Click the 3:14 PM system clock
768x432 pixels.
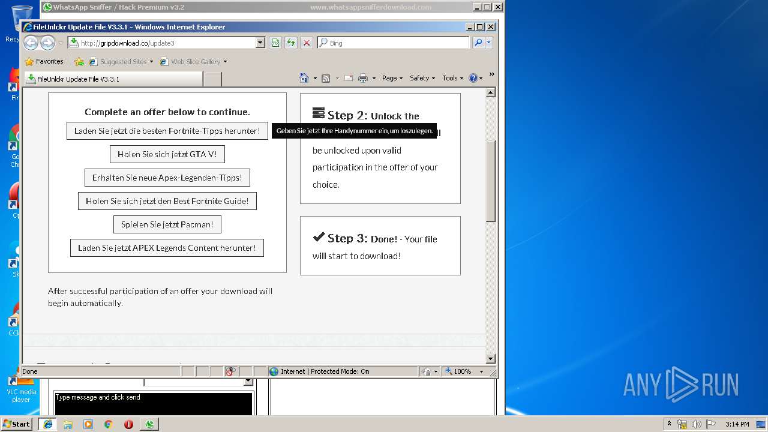point(737,424)
